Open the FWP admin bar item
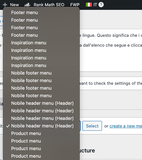This screenshot has width=142, height=160. 75,5
